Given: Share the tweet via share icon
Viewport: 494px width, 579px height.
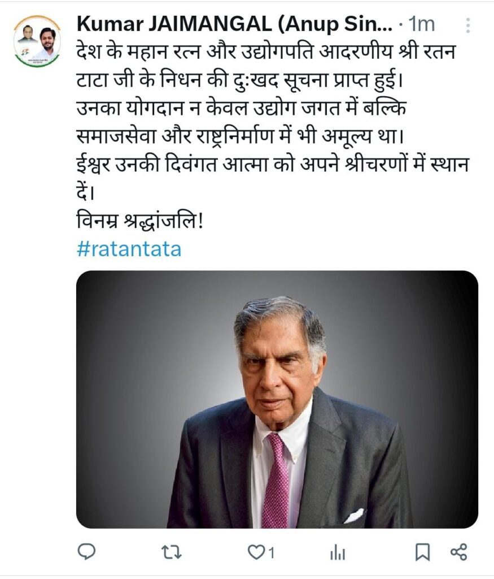Looking at the screenshot, I should point(459,552).
